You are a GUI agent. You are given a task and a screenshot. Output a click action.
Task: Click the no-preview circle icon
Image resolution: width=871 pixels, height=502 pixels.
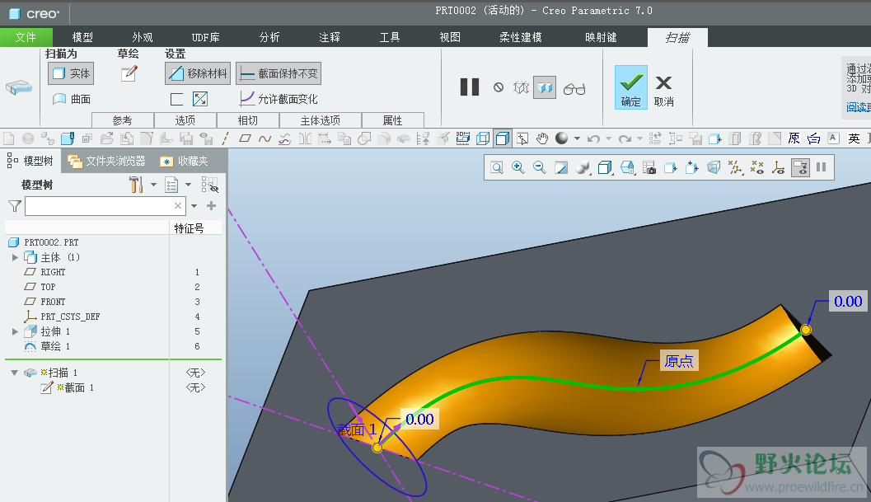click(x=499, y=87)
